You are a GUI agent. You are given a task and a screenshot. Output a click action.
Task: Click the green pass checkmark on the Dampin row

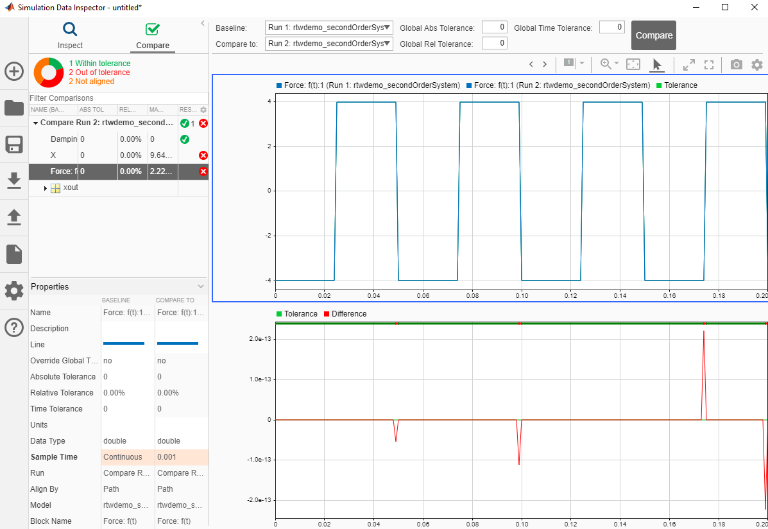pyautogui.click(x=185, y=139)
